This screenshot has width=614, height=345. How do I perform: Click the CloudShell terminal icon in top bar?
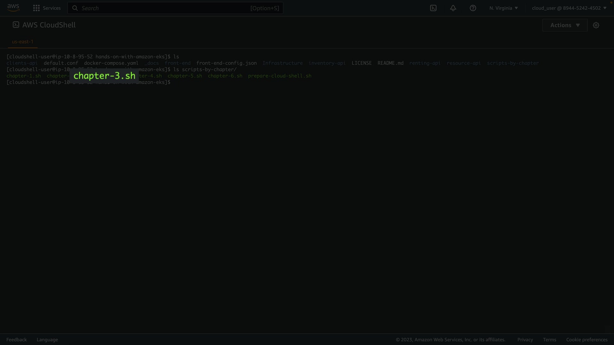433,8
